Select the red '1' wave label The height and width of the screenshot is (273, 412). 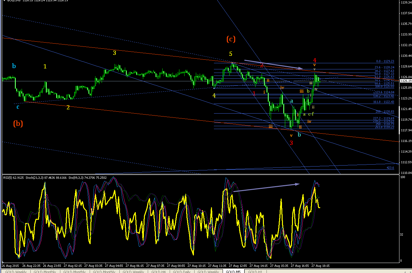point(254,93)
